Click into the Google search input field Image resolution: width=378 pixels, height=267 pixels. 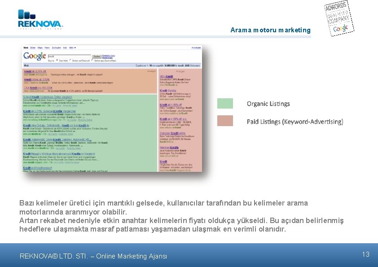click(70, 57)
